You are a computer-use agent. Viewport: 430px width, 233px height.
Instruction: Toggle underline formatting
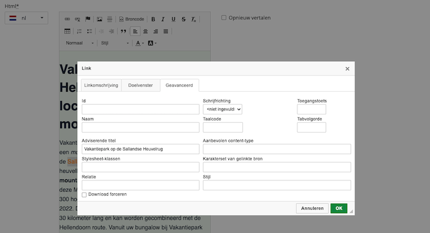(x=174, y=19)
